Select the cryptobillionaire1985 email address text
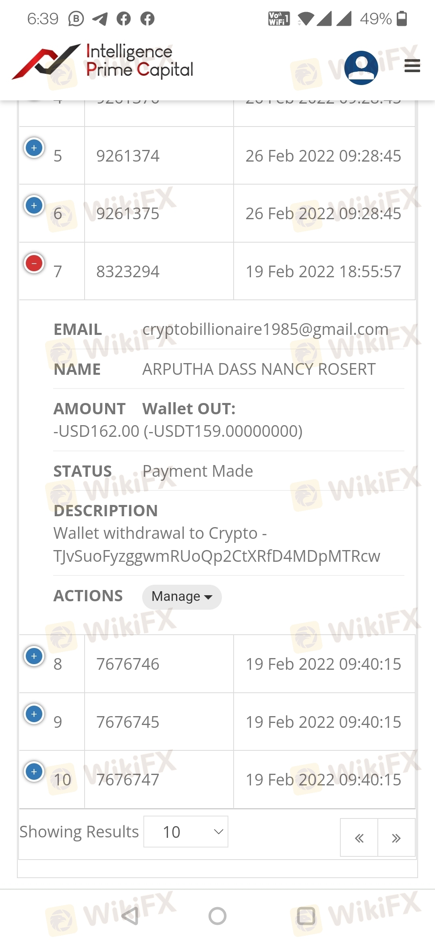Screen dimensions: 435x943 click(265, 330)
